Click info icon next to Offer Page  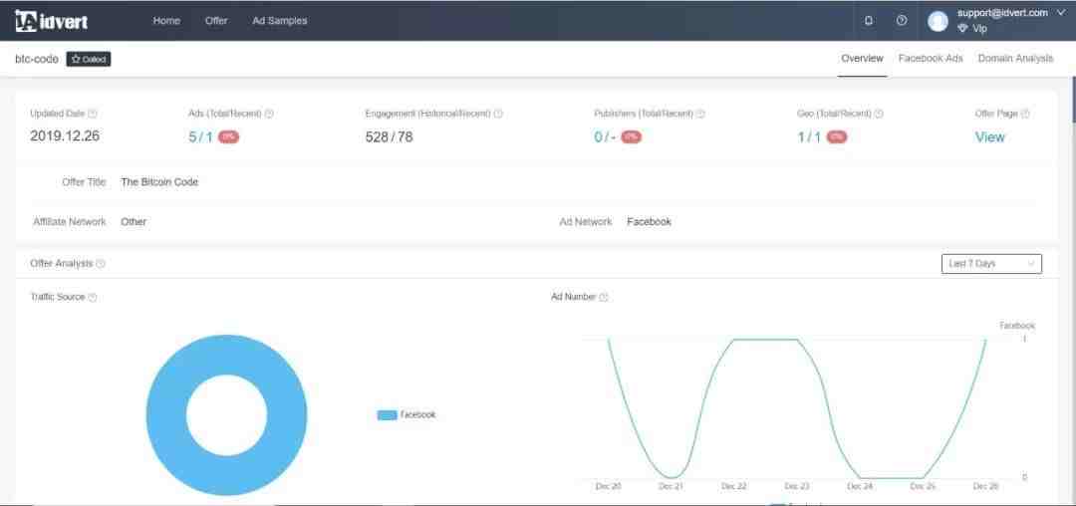(x=1025, y=114)
